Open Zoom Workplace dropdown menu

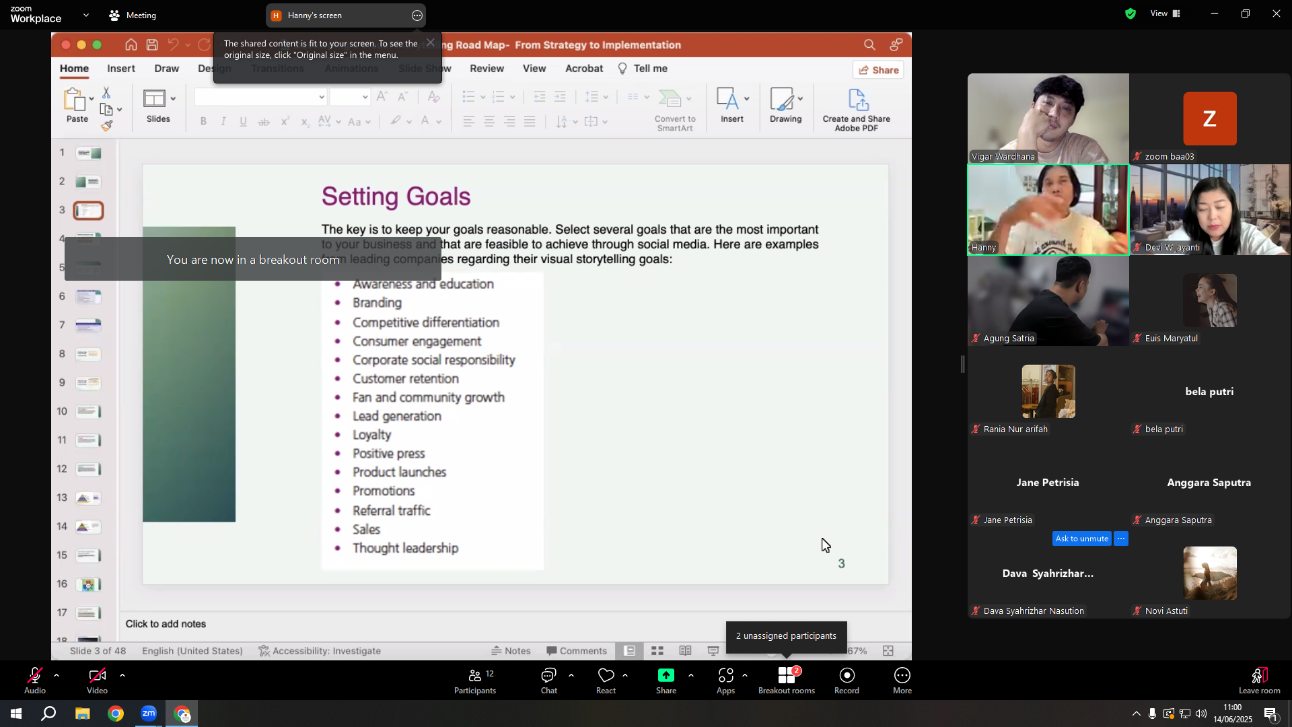[86, 15]
